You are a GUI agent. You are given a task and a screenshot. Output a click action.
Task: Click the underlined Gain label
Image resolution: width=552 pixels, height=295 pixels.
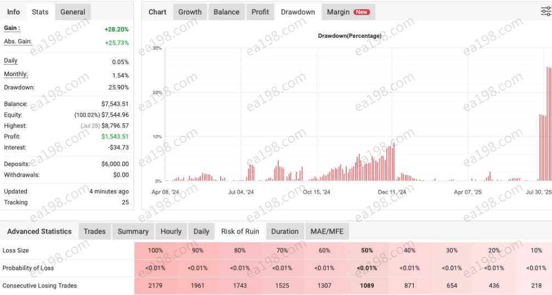[x=12, y=28]
